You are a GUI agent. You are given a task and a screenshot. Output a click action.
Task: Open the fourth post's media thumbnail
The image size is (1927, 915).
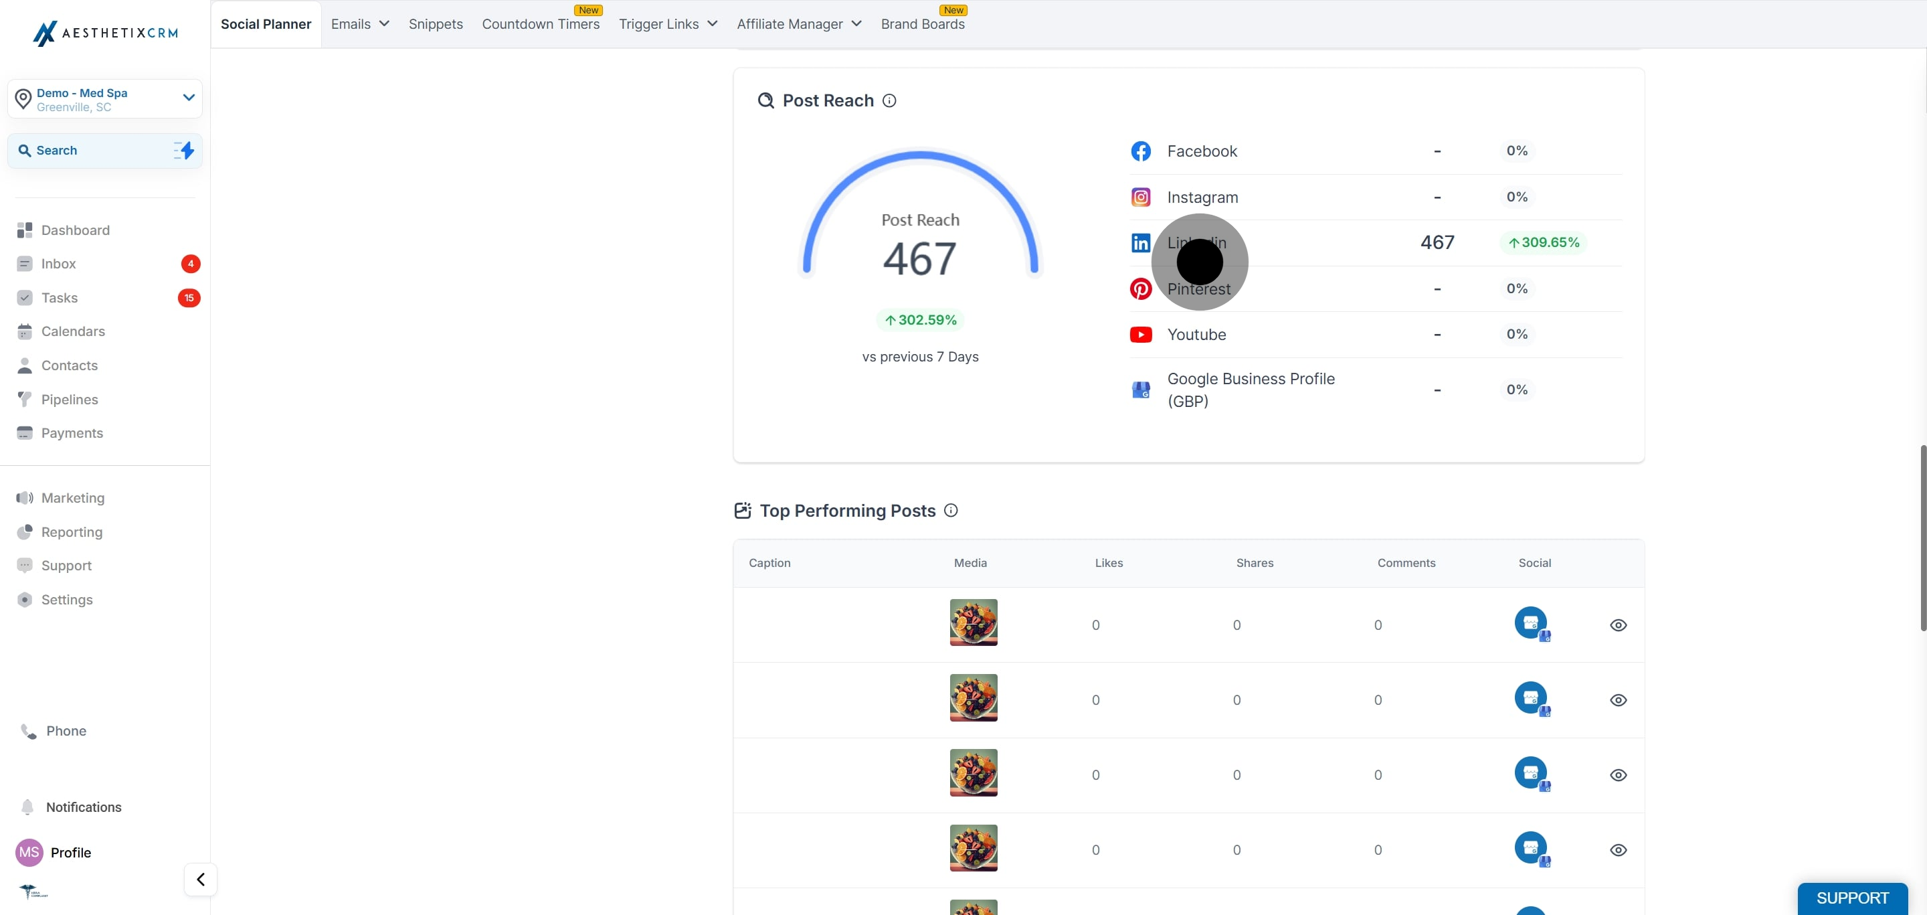tap(974, 847)
